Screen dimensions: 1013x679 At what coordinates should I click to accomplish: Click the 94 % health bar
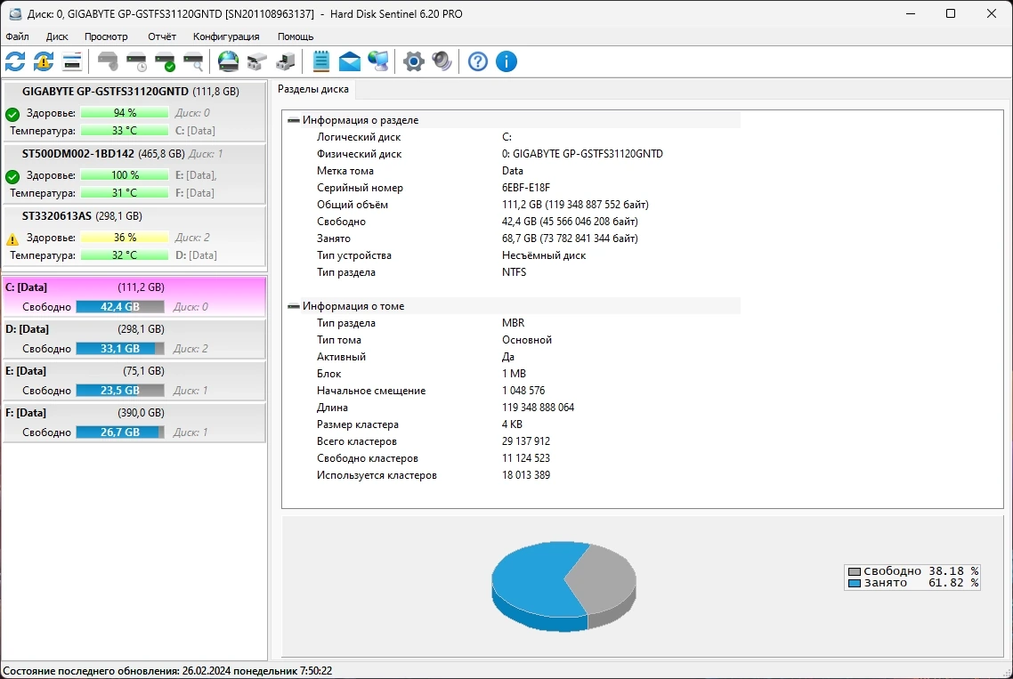point(125,112)
